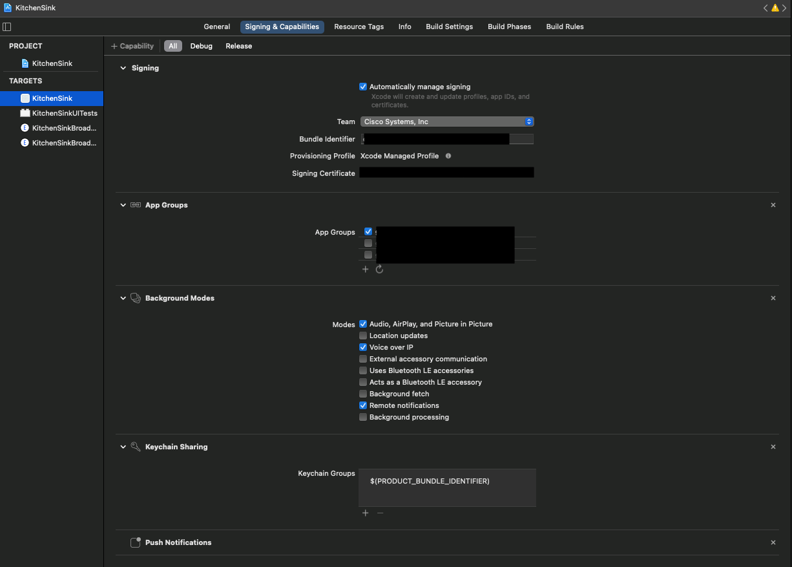
Task: Click the yellow warning triangle icon
Action: 775,8
